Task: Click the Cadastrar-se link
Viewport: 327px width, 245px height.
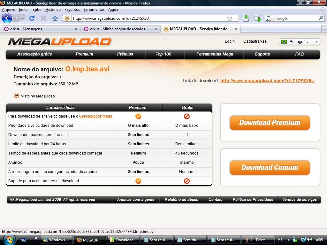Action: tap(255, 41)
